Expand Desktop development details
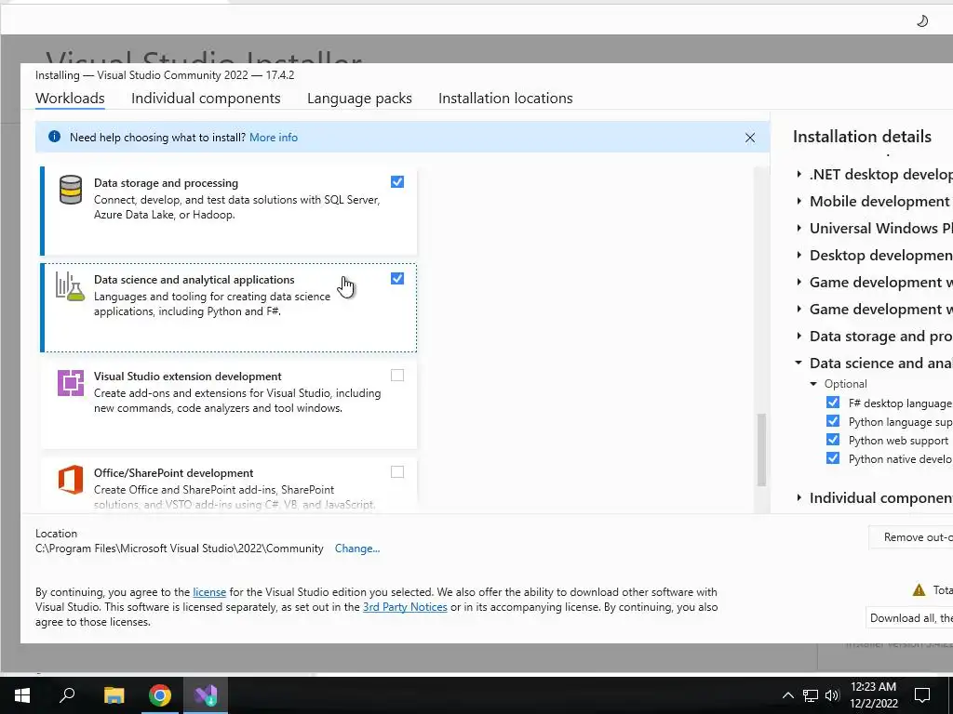Image resolution: width=953 pixels, height=714 pixels. coord(799,255)
